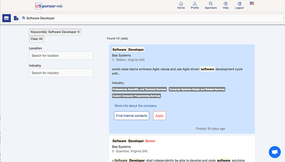Select the jobs briefcase search icon
Image resolution: width=285 pixels, height=162 pixels.
pos(7,18)
